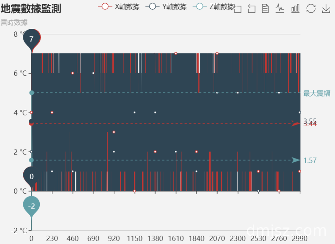The width and height of the screenshot is (335, 244).
Task: Open the data view icon
Action: pyautogui.click(x=266, y=9)
